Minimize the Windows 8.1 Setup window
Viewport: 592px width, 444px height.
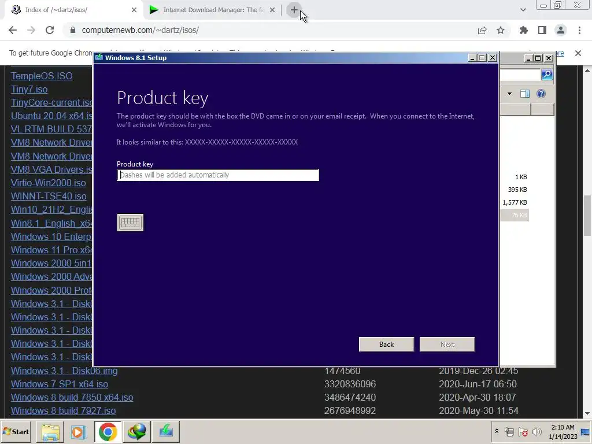click(472, 58)
